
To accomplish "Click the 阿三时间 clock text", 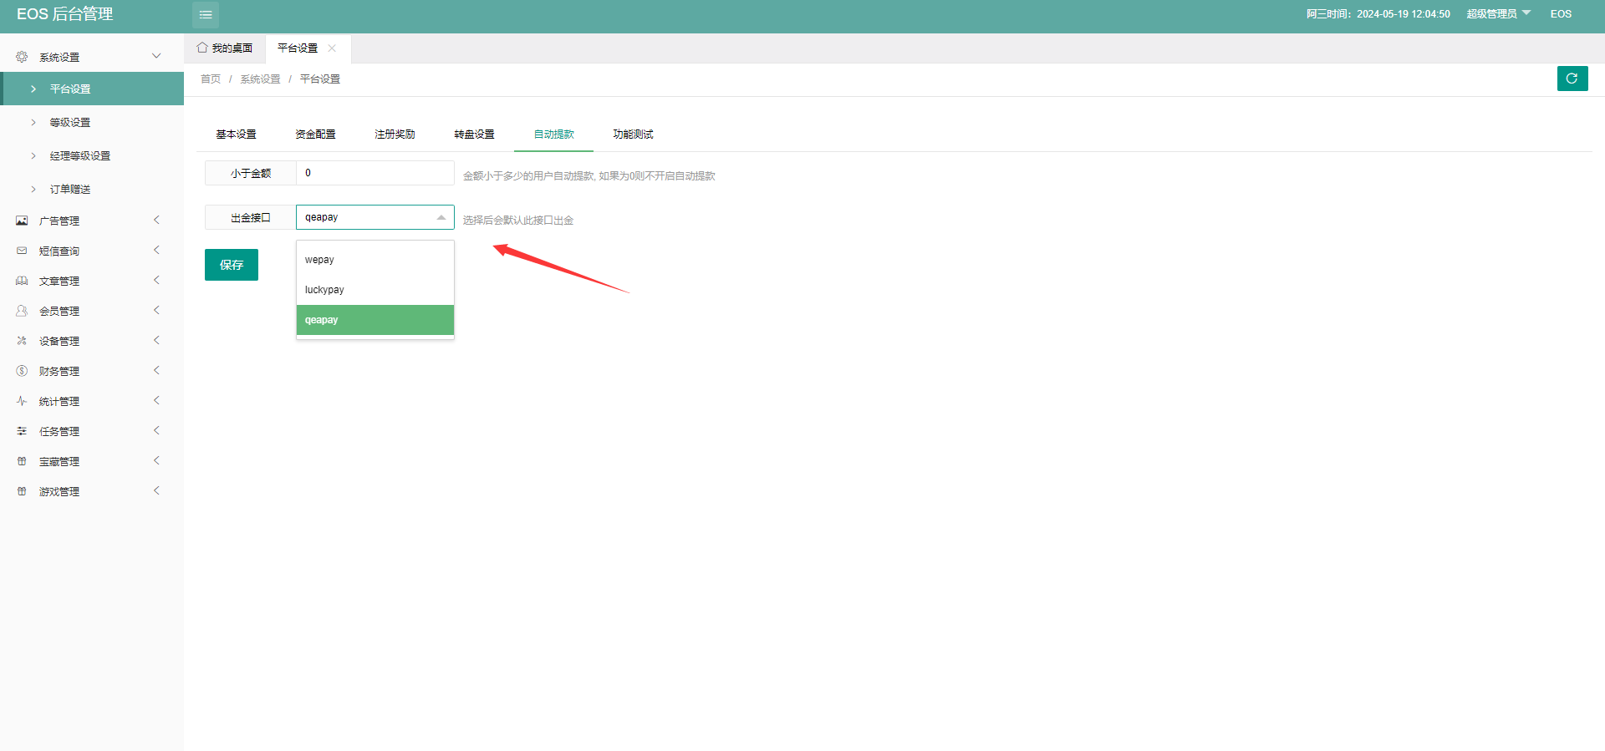I will 1378,14.
